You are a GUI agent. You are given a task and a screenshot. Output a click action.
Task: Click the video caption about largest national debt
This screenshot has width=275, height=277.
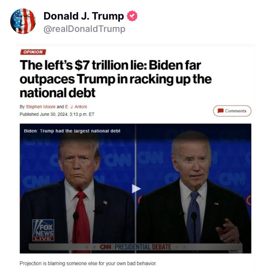72,131
